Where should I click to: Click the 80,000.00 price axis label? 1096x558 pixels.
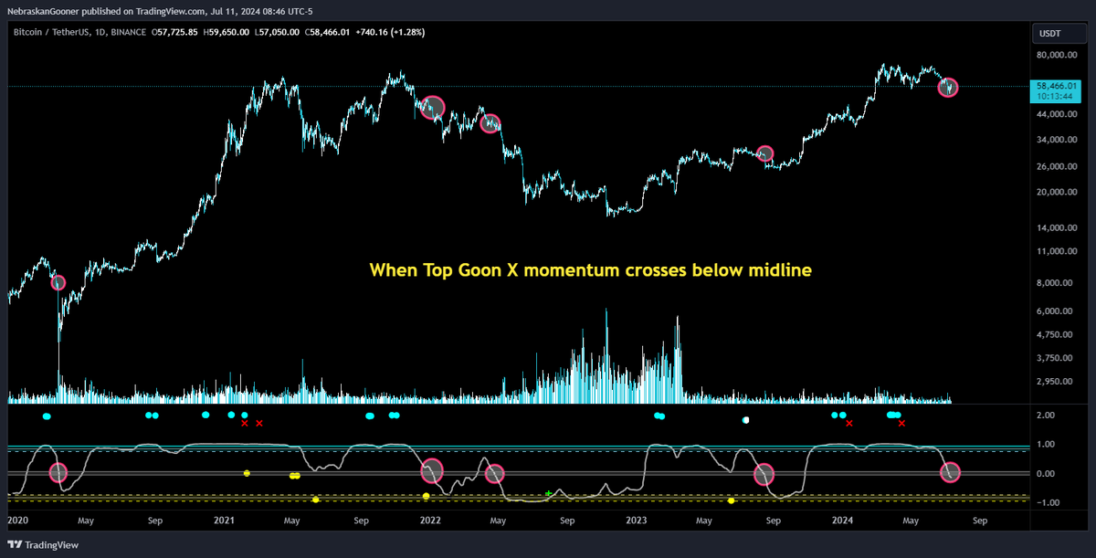point(1059,55)
